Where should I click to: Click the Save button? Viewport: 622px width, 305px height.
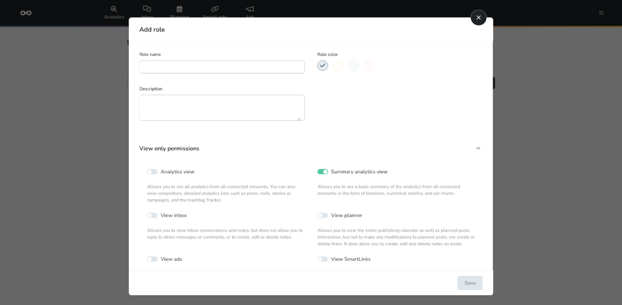[x=470, y=283]
